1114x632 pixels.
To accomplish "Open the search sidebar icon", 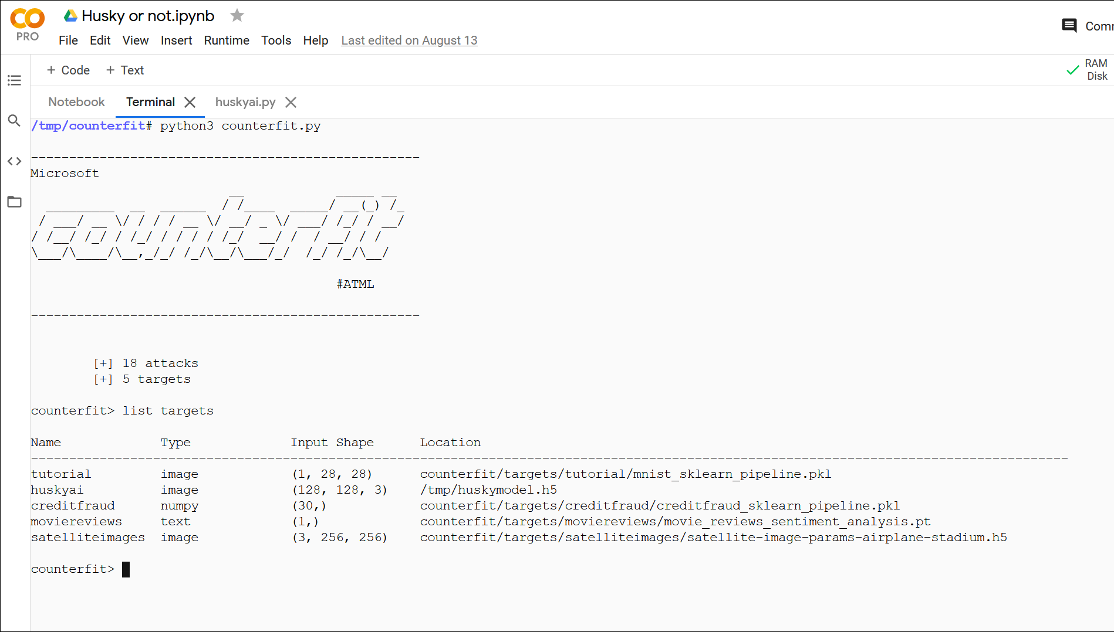I will (x=14, y=121).
